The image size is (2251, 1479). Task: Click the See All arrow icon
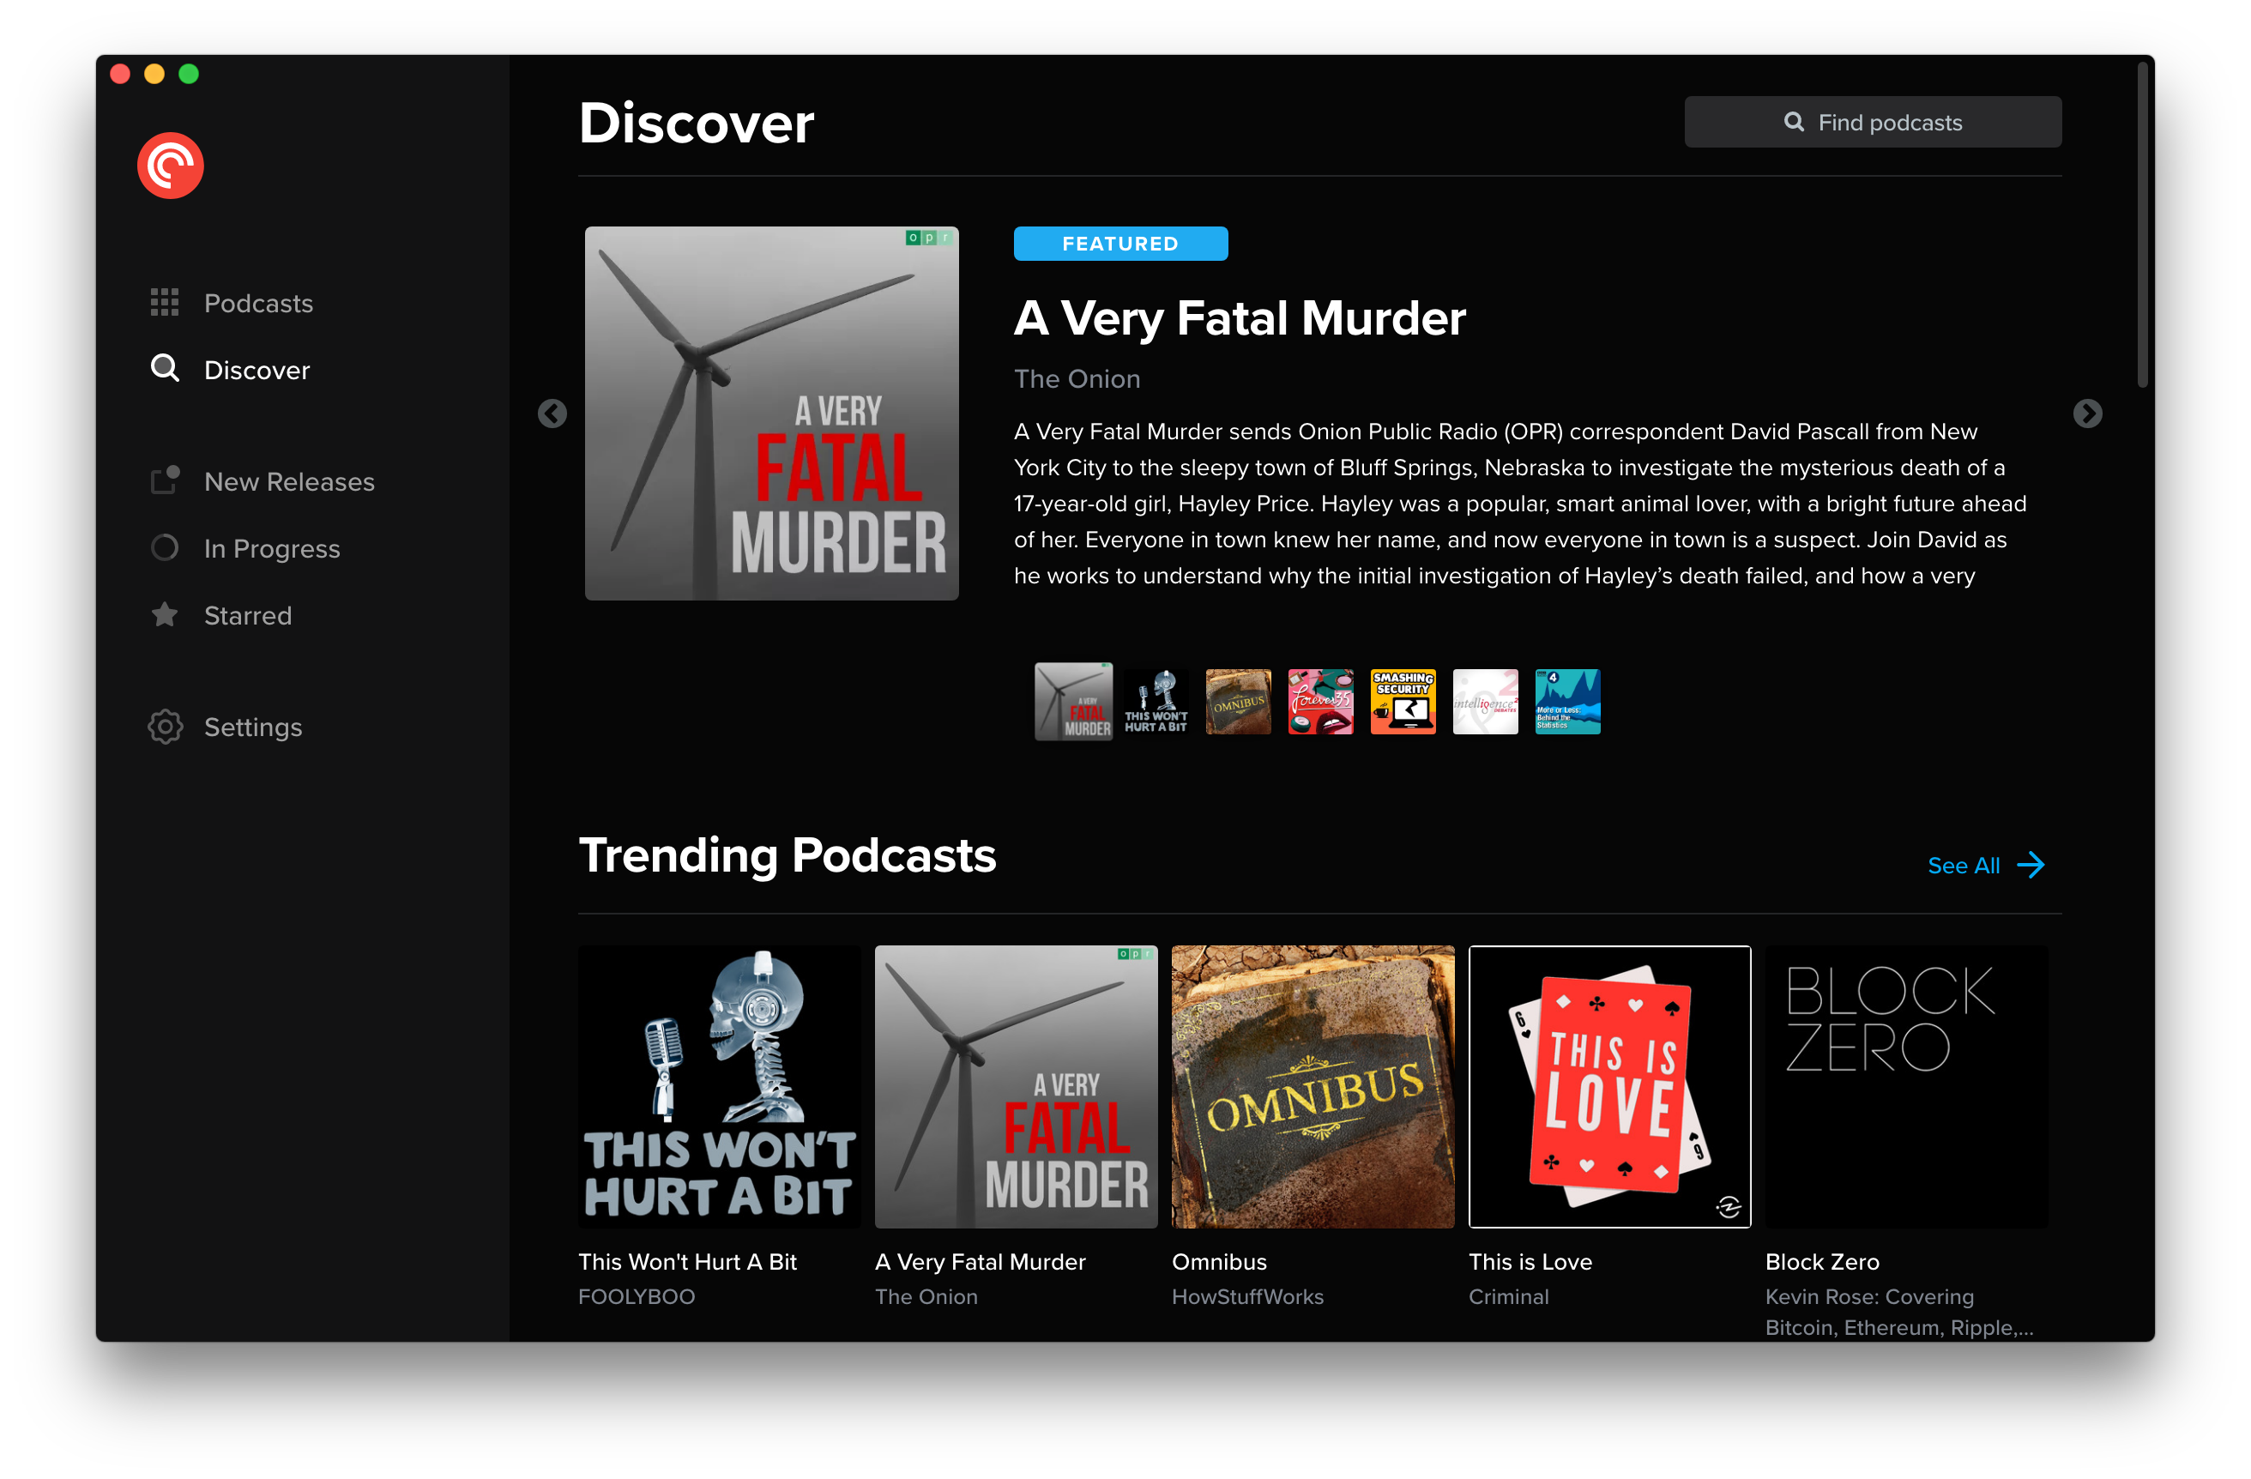[x=2031, y=866]
